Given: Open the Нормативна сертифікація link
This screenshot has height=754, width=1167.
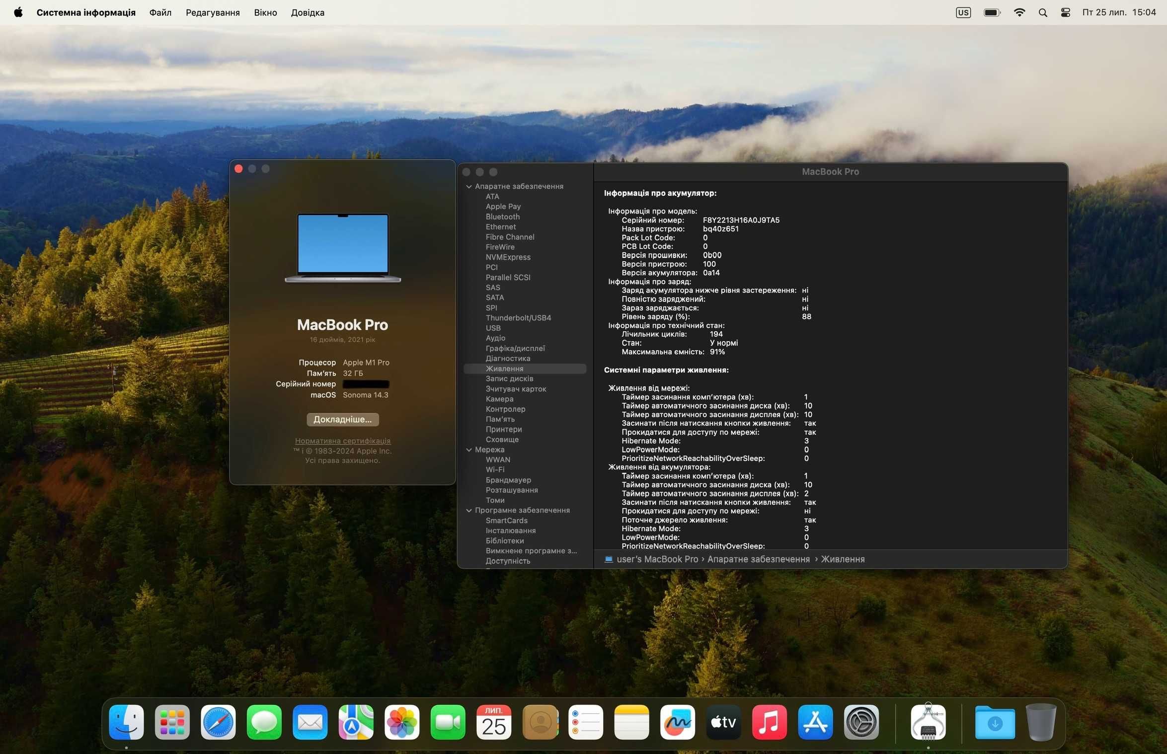Looking at the screenshot, I should pyautogui.click(x=343, y=441).
